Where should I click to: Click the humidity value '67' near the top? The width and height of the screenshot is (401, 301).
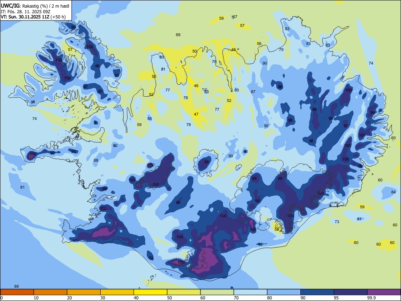[x=235, y=16]
